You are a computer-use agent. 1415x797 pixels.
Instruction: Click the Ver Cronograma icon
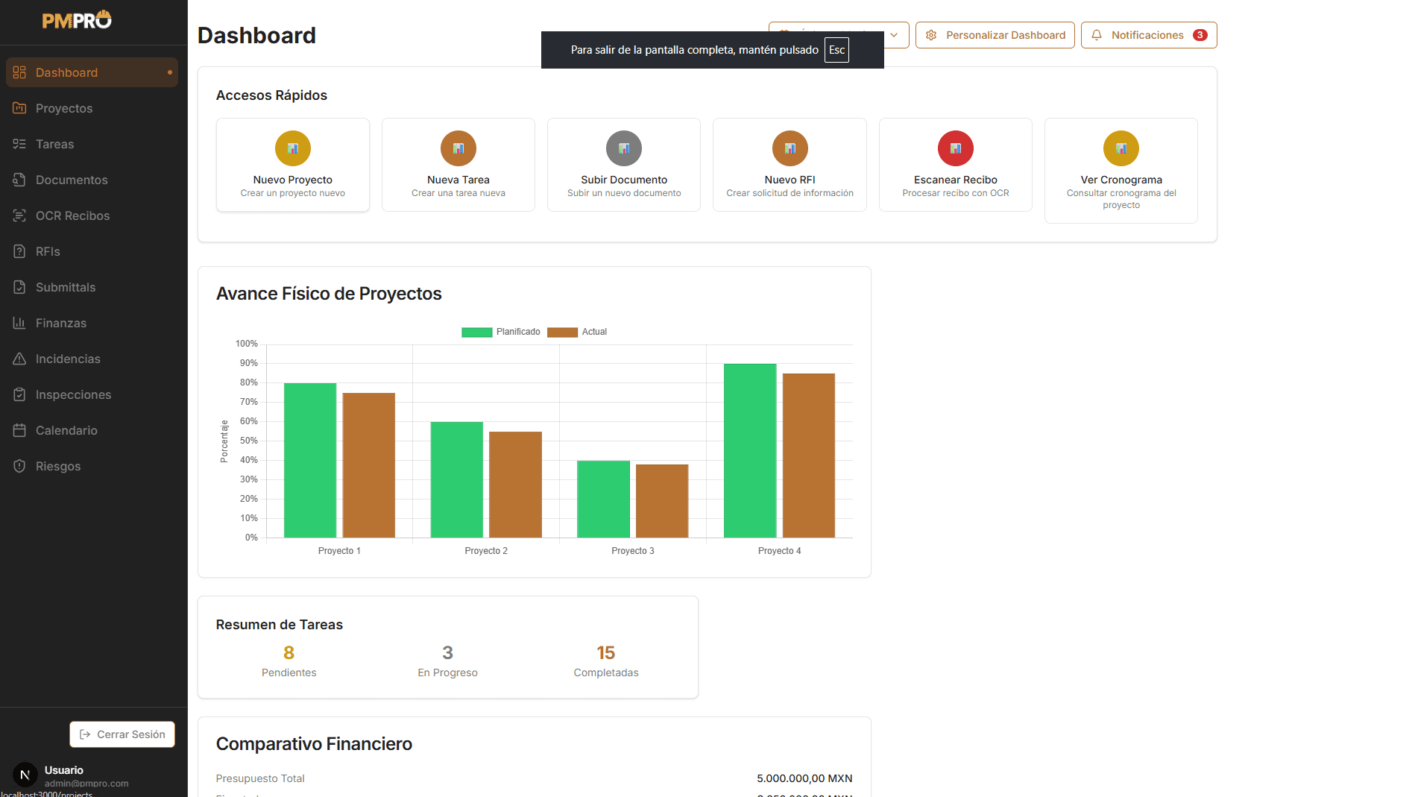coord(1121,148)
